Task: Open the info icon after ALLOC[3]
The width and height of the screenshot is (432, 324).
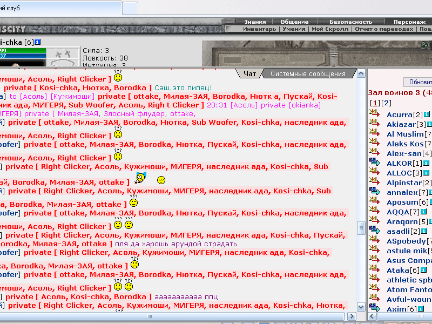Action: [426, 173]
